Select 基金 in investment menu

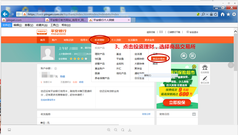[119, 54]
